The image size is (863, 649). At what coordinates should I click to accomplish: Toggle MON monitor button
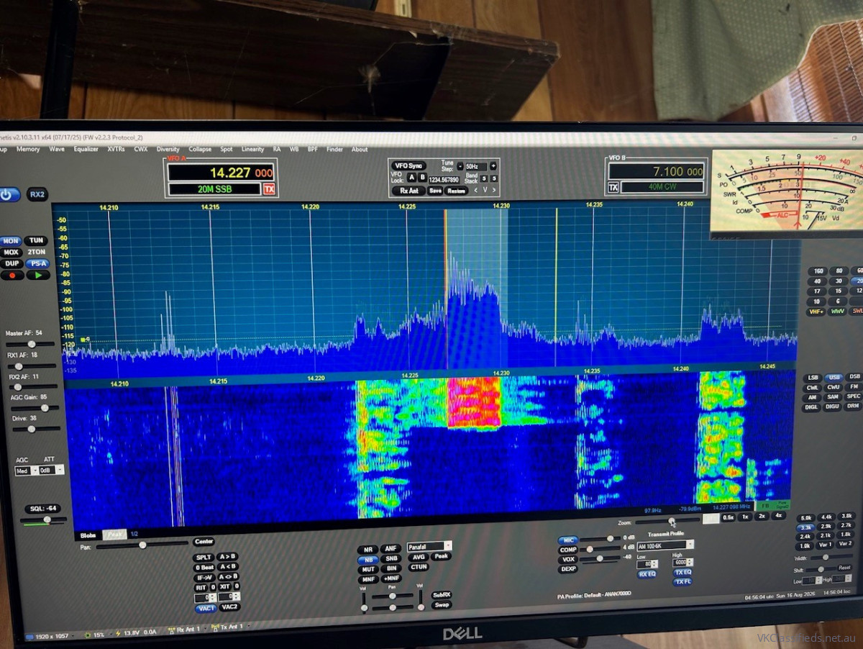pyautogui.click(x=11, y=241)
